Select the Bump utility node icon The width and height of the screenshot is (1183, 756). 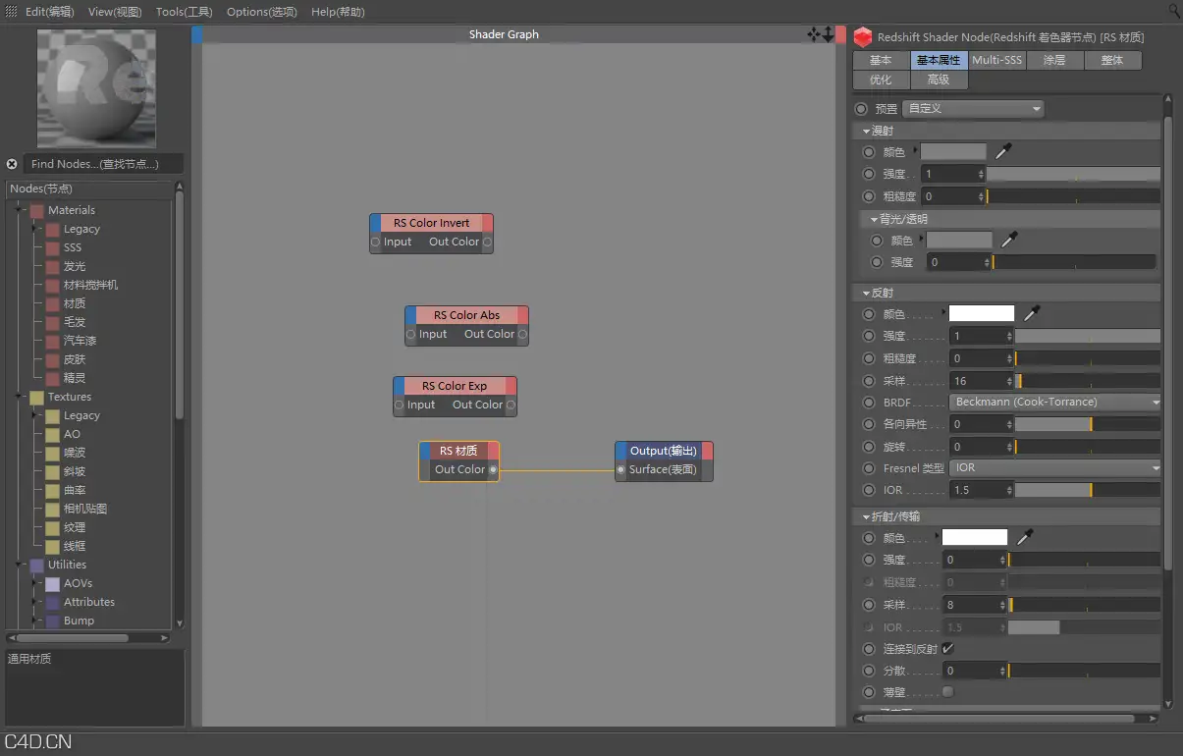pos(53,621)
